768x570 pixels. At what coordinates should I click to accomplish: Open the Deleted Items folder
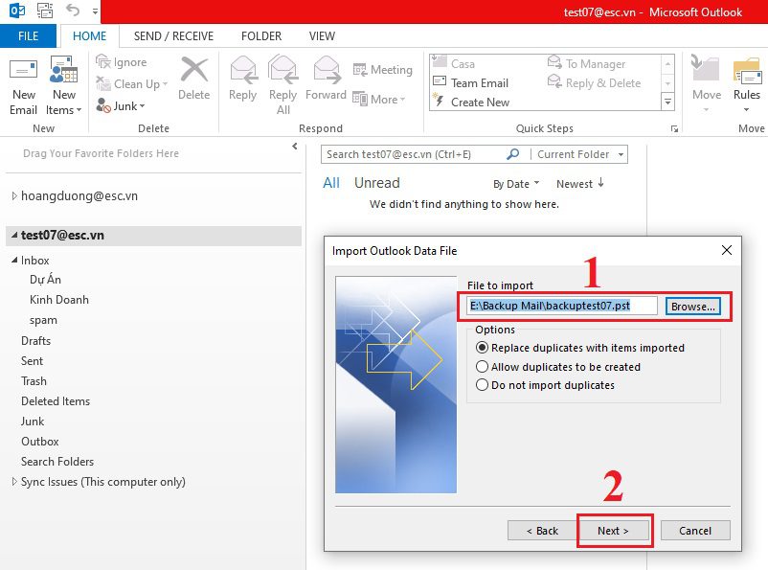pyautogui.click(x=56, y=401)
